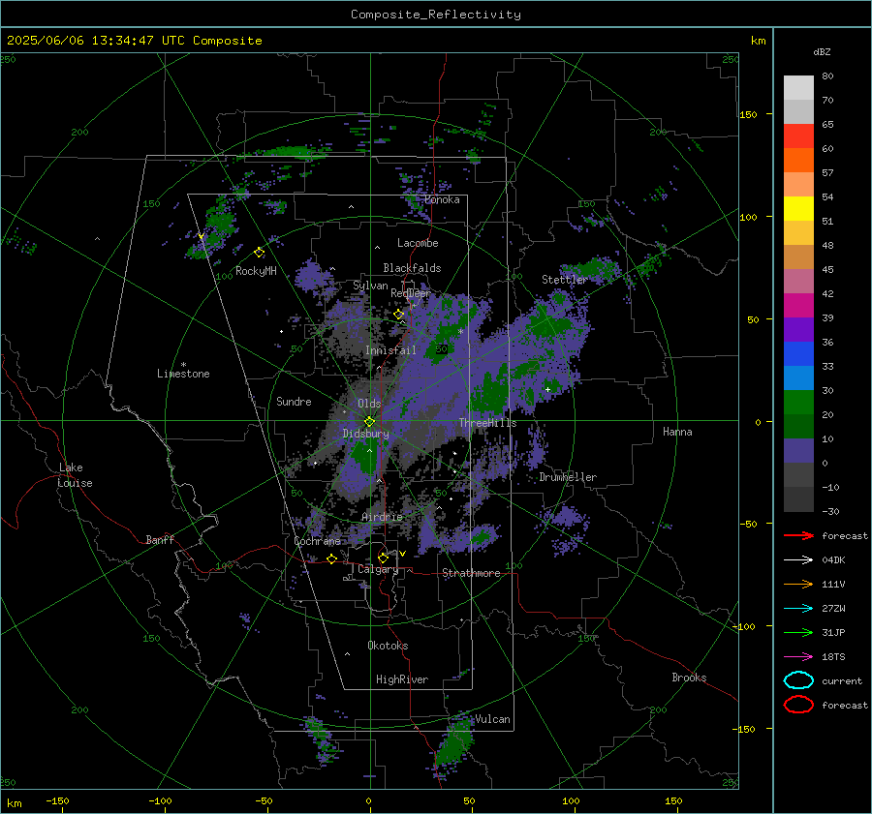872x814 pixels.
Task: Click the light gray 80-70 dBZ swatch
Action: coord(798,88)
